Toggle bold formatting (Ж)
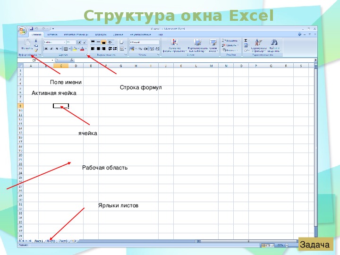 click(46, 49)
